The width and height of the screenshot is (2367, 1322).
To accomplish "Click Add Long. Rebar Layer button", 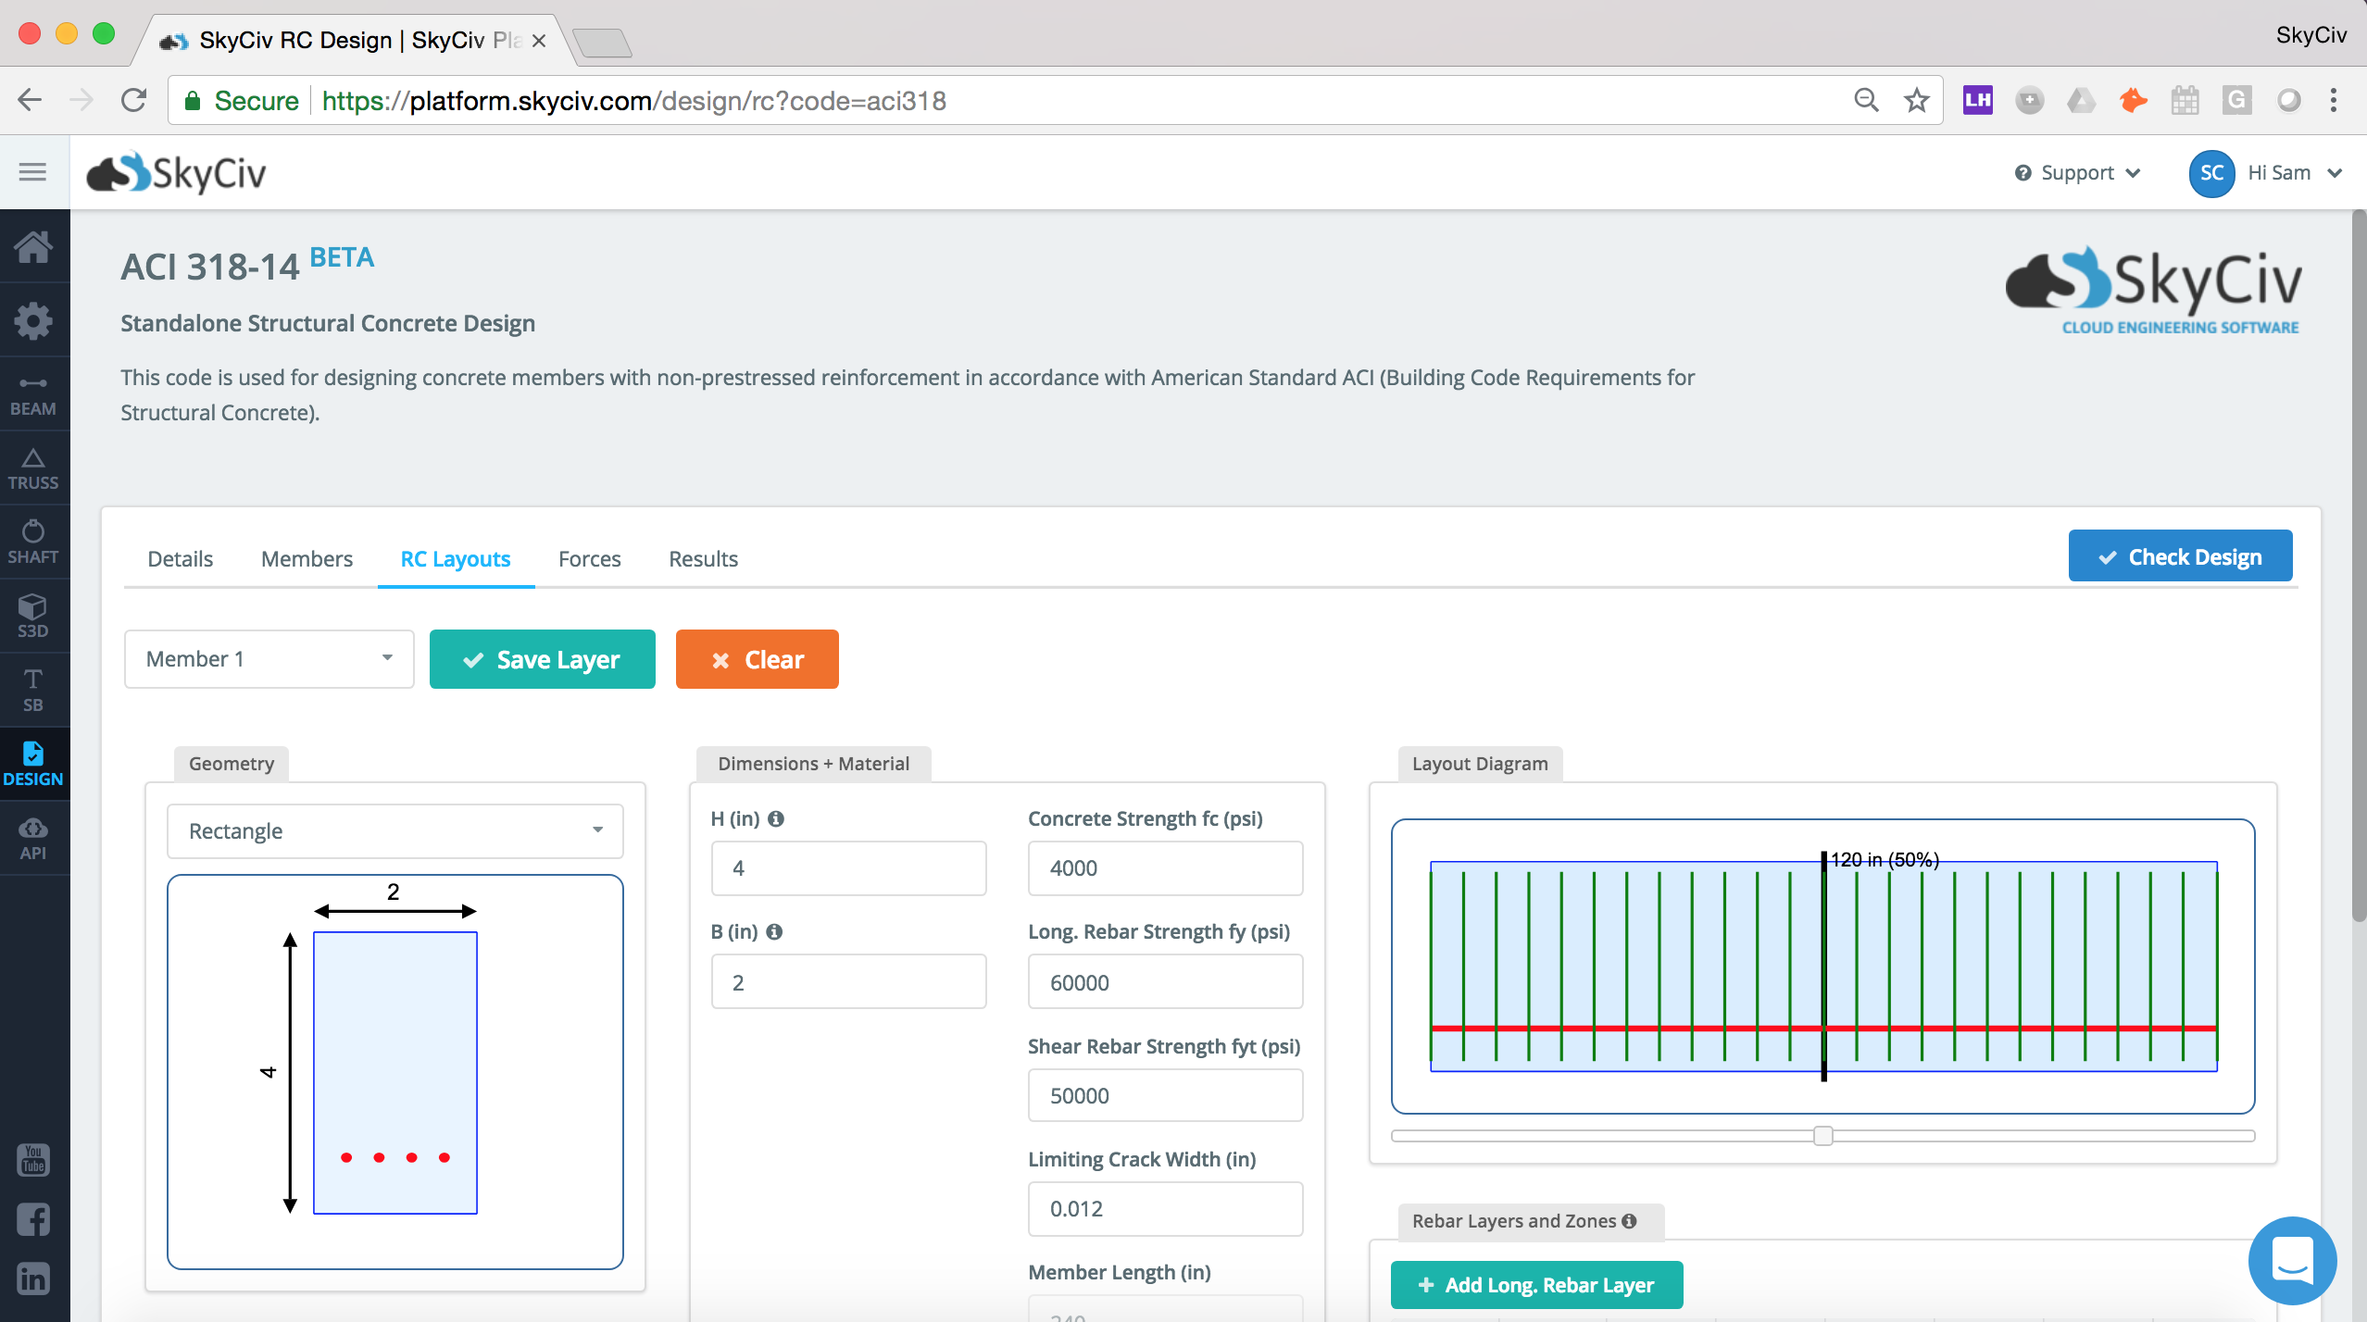I will (x=1536, y=1285).
